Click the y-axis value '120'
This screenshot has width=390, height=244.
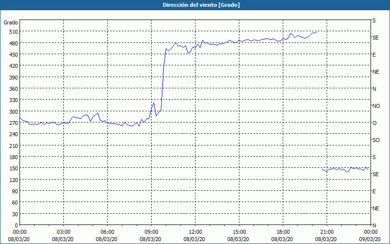click(14, 180)
